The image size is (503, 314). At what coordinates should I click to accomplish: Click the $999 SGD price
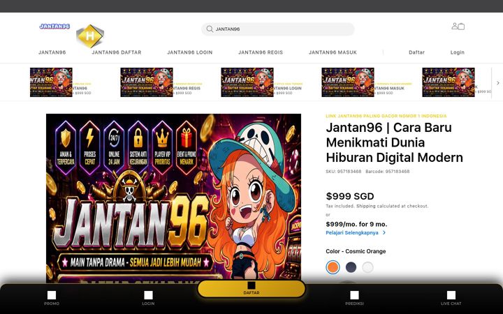coord(350,196)
